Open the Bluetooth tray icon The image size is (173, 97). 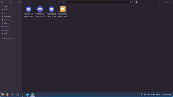tap(151, 94)
